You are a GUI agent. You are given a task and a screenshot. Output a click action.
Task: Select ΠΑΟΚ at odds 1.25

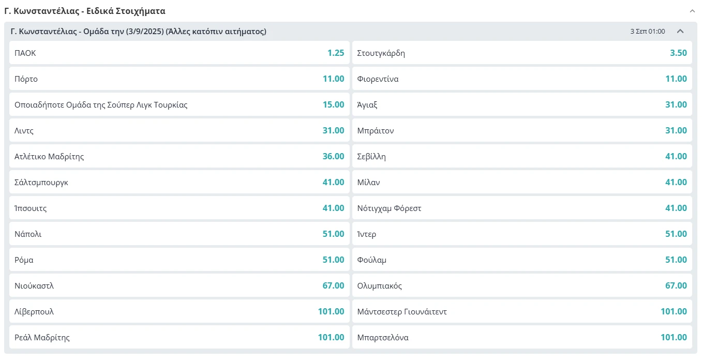point(179,53)
